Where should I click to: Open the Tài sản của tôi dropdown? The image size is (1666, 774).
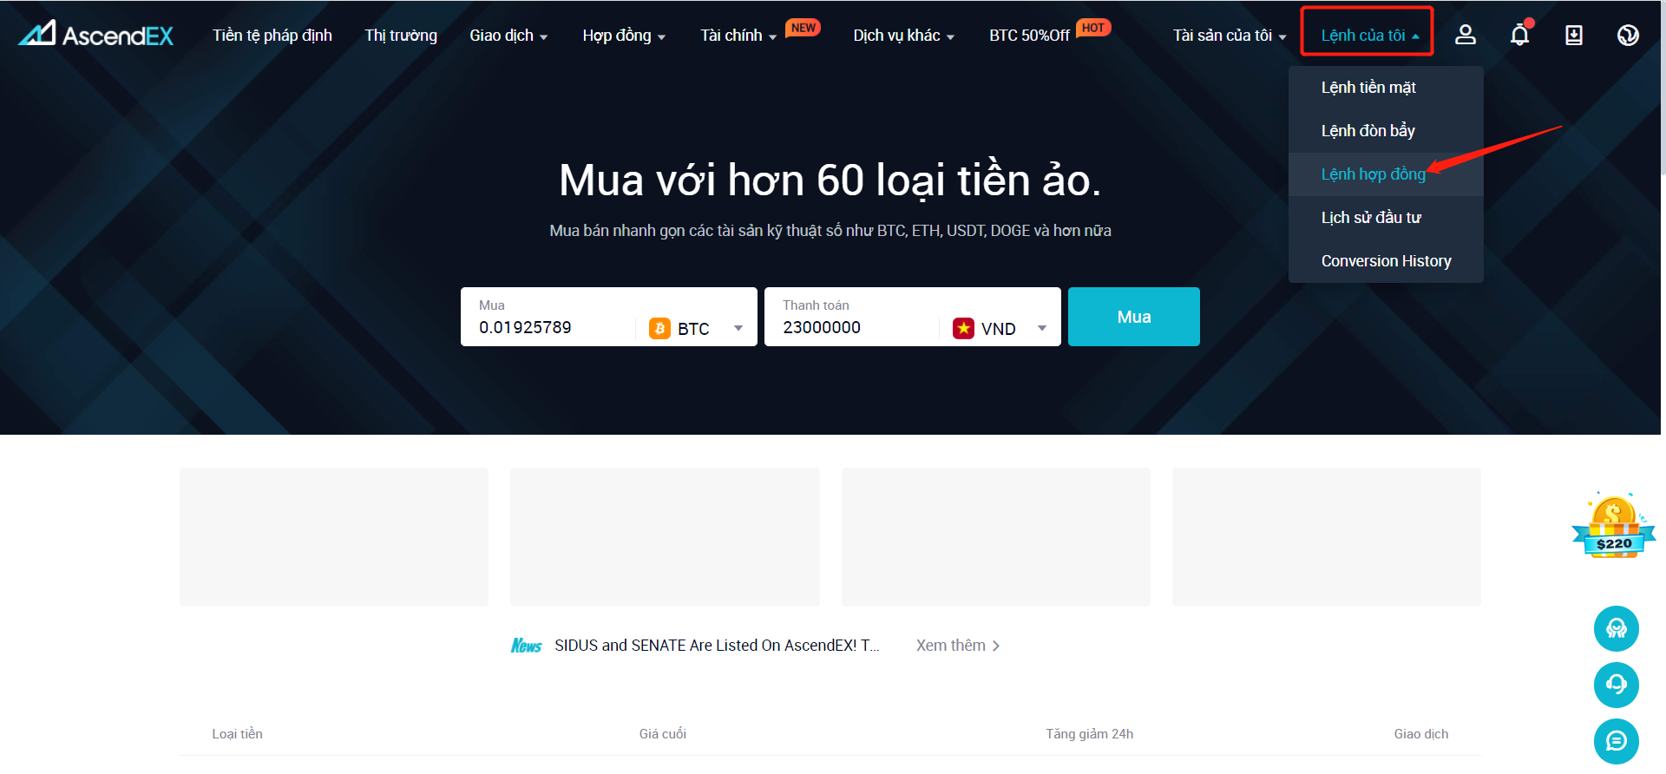click(1229, 36)
